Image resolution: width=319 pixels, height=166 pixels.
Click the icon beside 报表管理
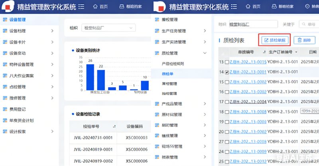click(157, 157)
